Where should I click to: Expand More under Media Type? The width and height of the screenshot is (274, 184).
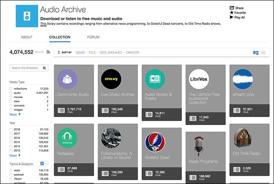15,114
